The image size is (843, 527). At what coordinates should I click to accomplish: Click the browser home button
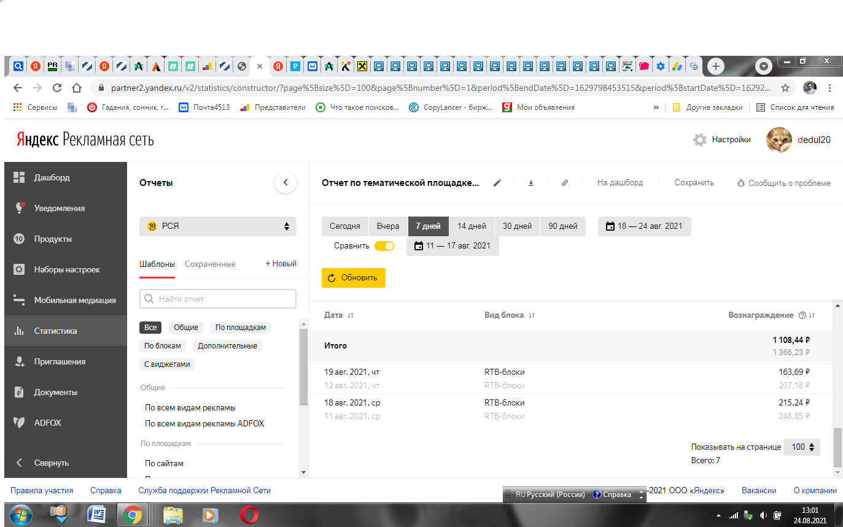(x=77, y=88)
